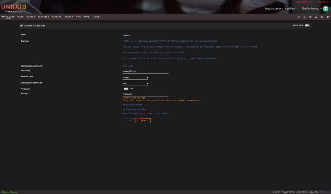The image size is (331, 194).
Task: Open the Dashboard menu
Action: point(8,17)
